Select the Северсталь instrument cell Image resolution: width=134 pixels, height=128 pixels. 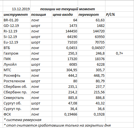(x=17, y=98)
